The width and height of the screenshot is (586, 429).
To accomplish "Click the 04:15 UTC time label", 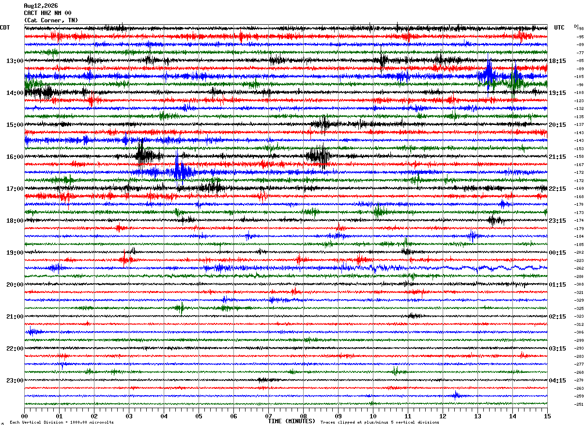I will [x=557, y=381].
